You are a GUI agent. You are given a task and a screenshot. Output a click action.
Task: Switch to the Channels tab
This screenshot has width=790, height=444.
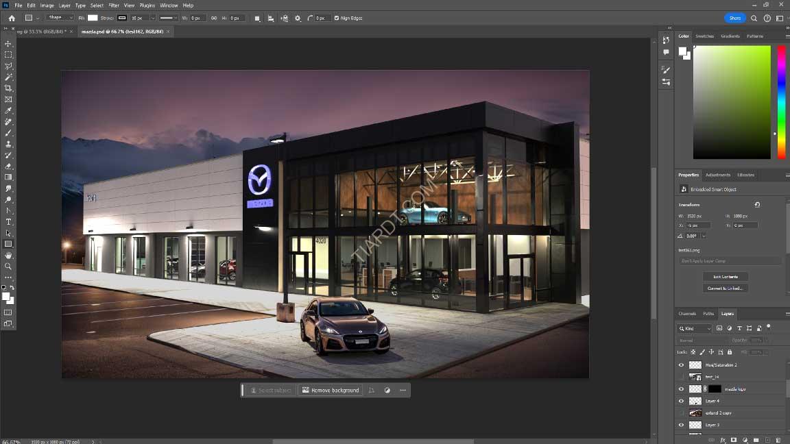coord(687,314)
